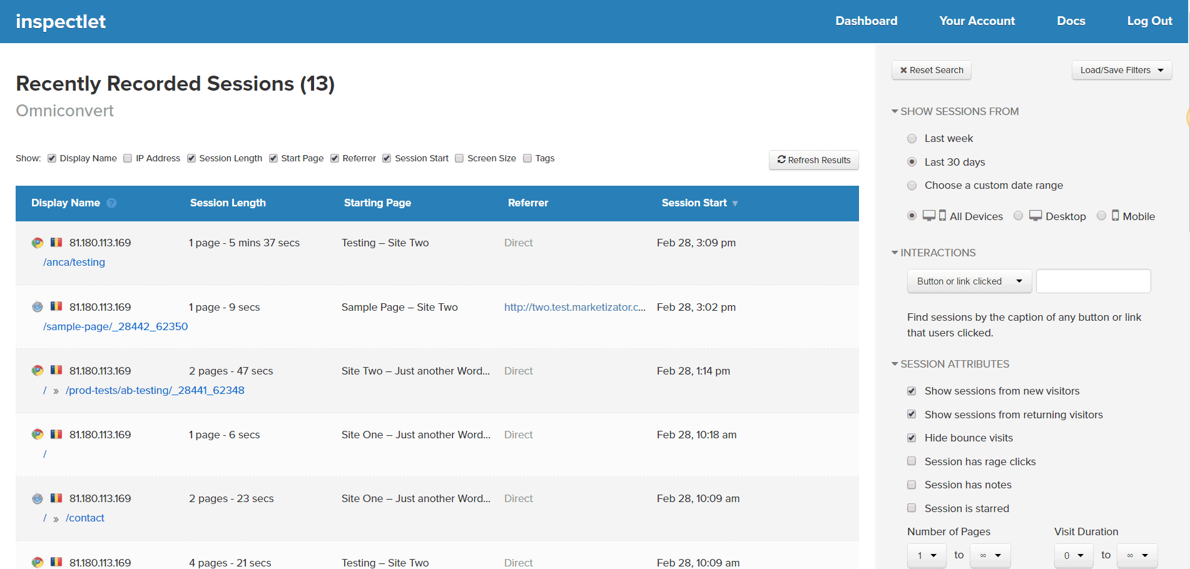Viewport: 1190px width, 569px height.
Task: Click the desktop monitor icon next to Desktop
Action: coord(1035,215)
